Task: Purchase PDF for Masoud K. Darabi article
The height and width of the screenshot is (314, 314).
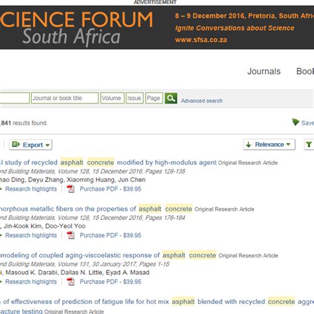Action: (x=111, y=282)
